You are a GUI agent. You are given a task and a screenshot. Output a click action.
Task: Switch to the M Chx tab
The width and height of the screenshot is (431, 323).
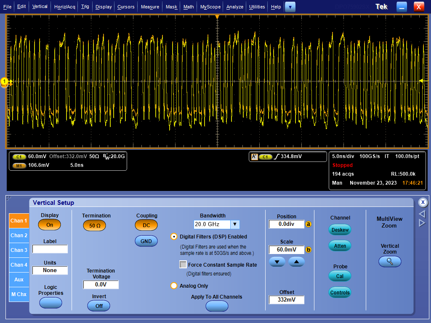click(19, 294)
